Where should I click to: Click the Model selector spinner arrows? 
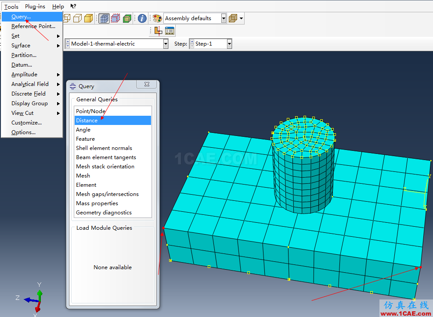tap(68, 44)
